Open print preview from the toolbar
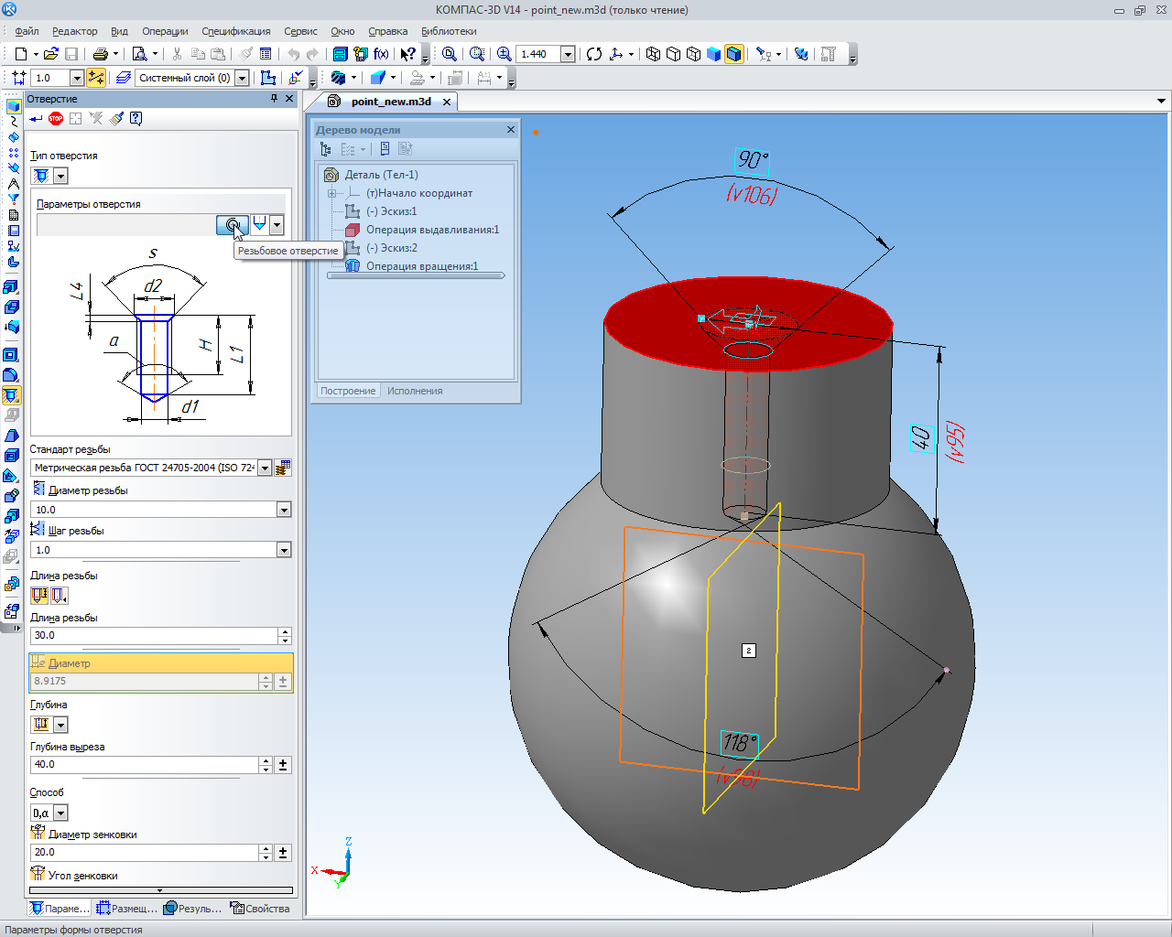This screenshot has height=937, width=1172. click(139, 54)
